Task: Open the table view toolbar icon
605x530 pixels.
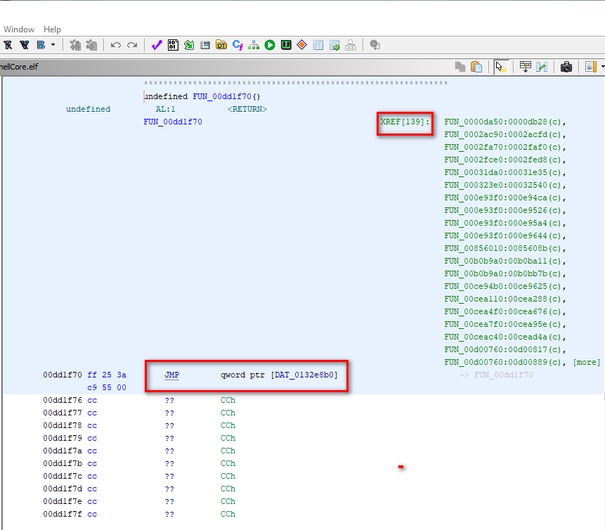Action: (x=318, y=45)
